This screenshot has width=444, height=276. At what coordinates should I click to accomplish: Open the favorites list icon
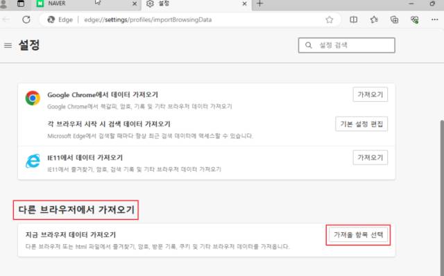pyautogui.click(x=374, y=19)
